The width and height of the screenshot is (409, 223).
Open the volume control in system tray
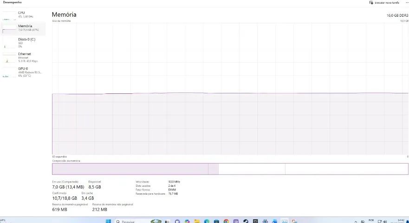pyautogui.click(x=385, y=222)
